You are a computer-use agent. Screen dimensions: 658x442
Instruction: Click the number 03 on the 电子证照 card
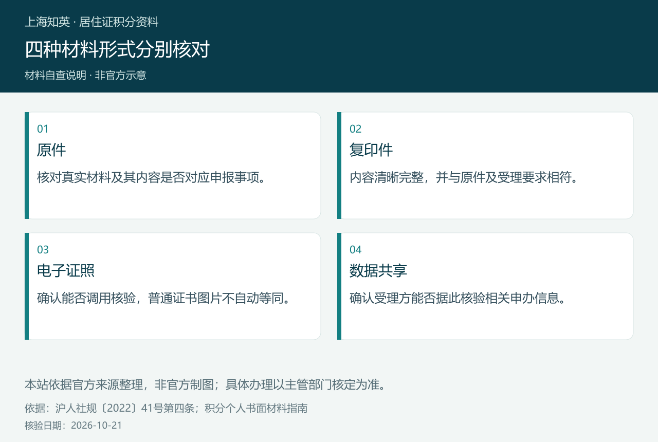click(x=43, y=250)
